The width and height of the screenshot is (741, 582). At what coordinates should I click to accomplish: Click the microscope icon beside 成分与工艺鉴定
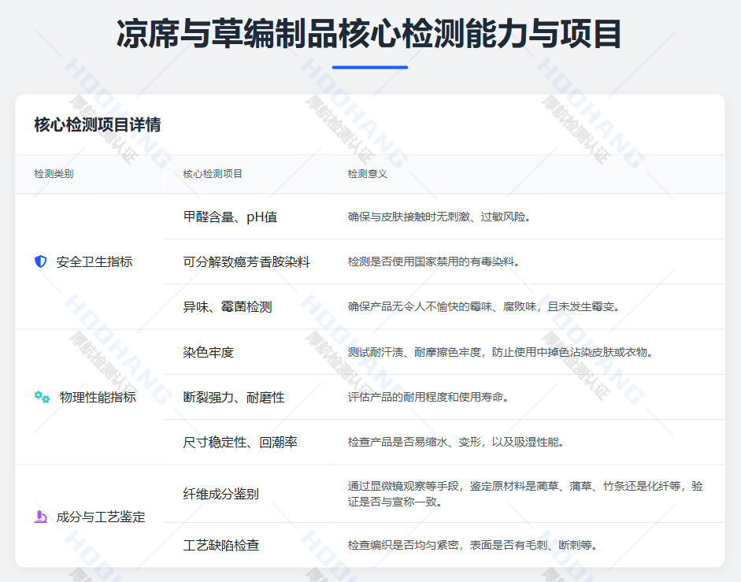(41, 517)
